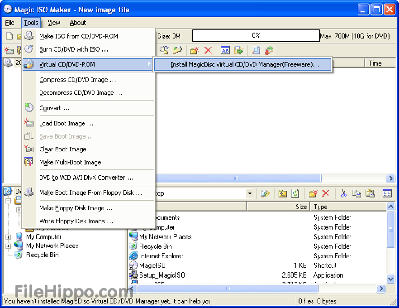Click the 0% image size progress bar
This screenshot has height=308, width=399.
pyautogui.click(x=256, y=36)
